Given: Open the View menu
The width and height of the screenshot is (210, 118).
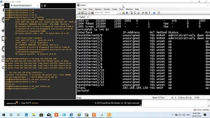Looking at the screenshot, I should pos(91,9).
